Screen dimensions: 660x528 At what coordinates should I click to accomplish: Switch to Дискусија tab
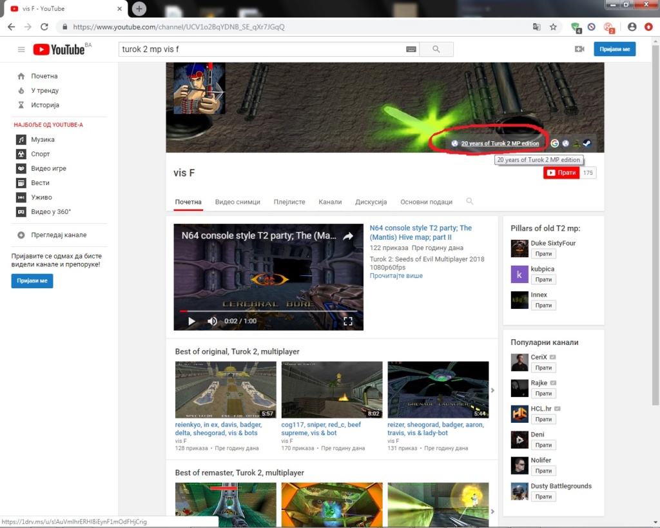(x=371, y=202)
